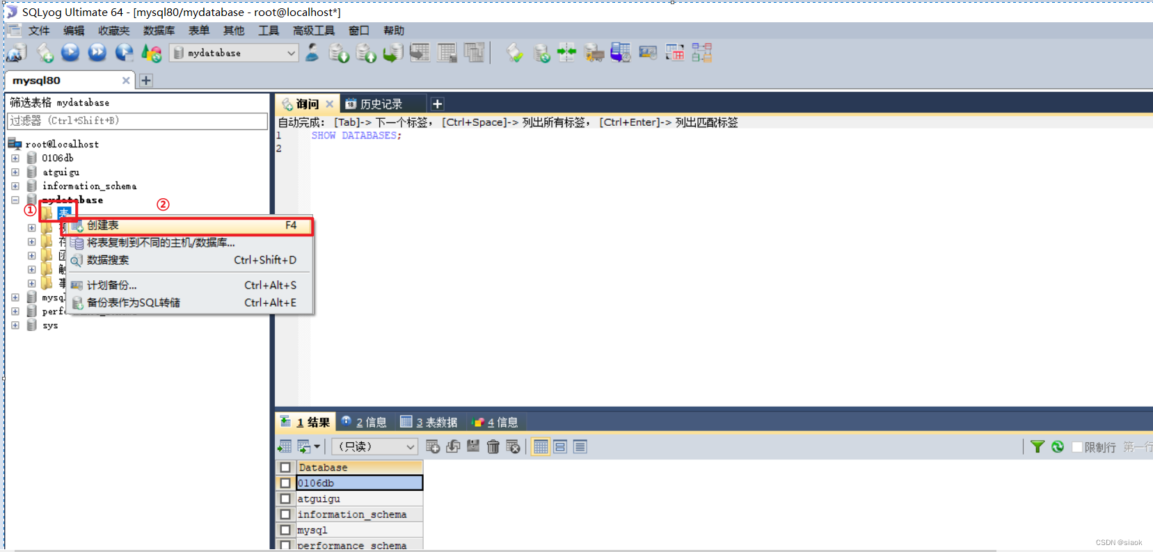Switch to the 3 表数据 tab
1153x552 pixels.
pyautogui.click(x=429, y=422)
